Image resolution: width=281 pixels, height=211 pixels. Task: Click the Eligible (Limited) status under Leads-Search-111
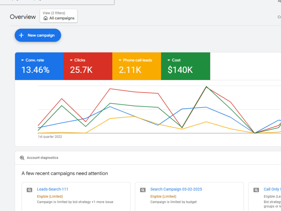pos(50,196)
